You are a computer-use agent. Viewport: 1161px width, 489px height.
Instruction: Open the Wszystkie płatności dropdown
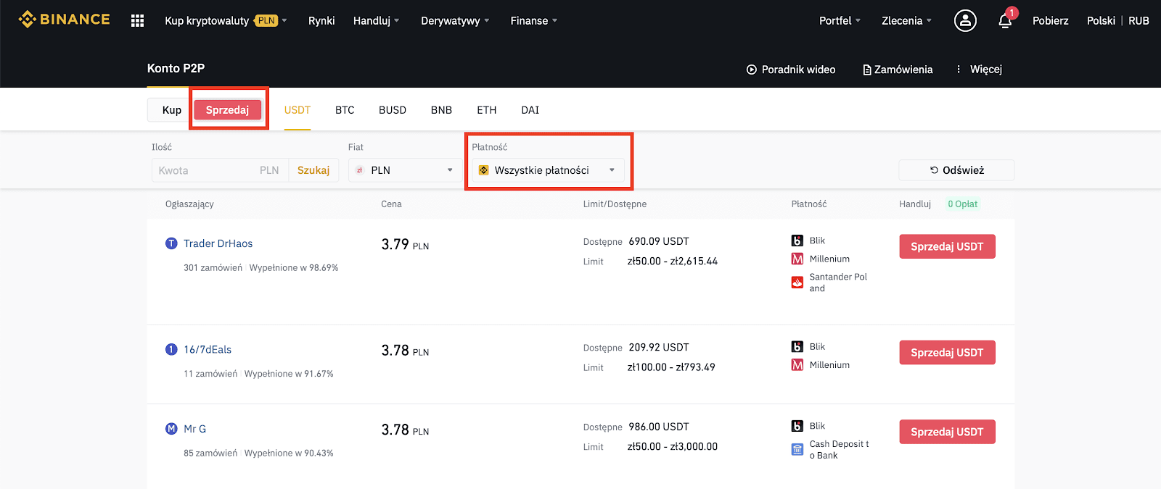coord(548,170)
